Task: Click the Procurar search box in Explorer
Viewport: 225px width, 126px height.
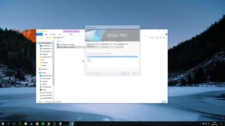Action: click(160, 38)
